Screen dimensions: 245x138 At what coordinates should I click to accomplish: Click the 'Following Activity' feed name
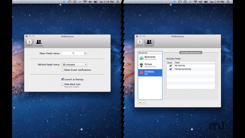(183, 69)
